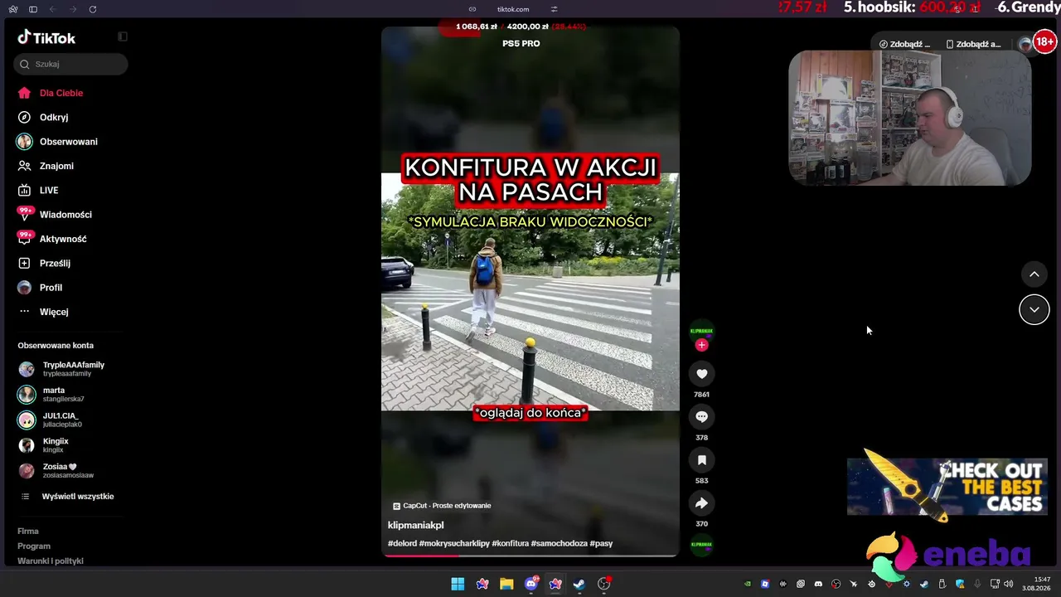This screenshot has height=597, width=1061.
Task: Bookmark the video with the save icon
Action: point(701,460)
